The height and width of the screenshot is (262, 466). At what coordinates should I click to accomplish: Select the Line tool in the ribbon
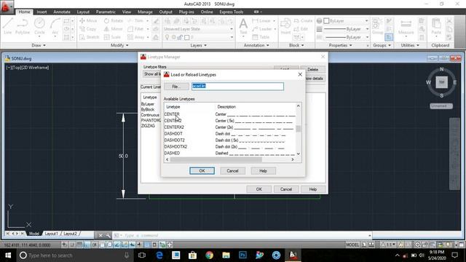click(x=8, y=26)
